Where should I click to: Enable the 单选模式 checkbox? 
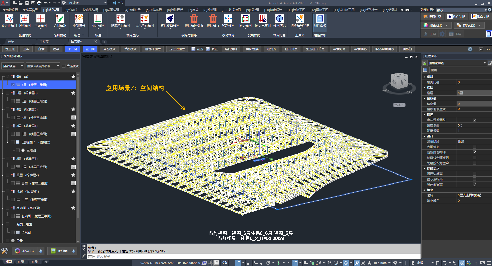pos(64,66)
